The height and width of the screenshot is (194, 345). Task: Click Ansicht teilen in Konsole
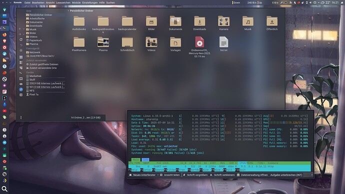click(169, 175)
